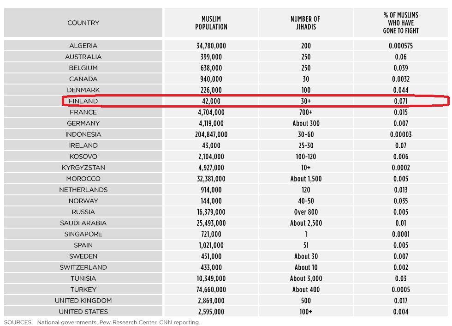Select the UNITED STATES row label

83,312
